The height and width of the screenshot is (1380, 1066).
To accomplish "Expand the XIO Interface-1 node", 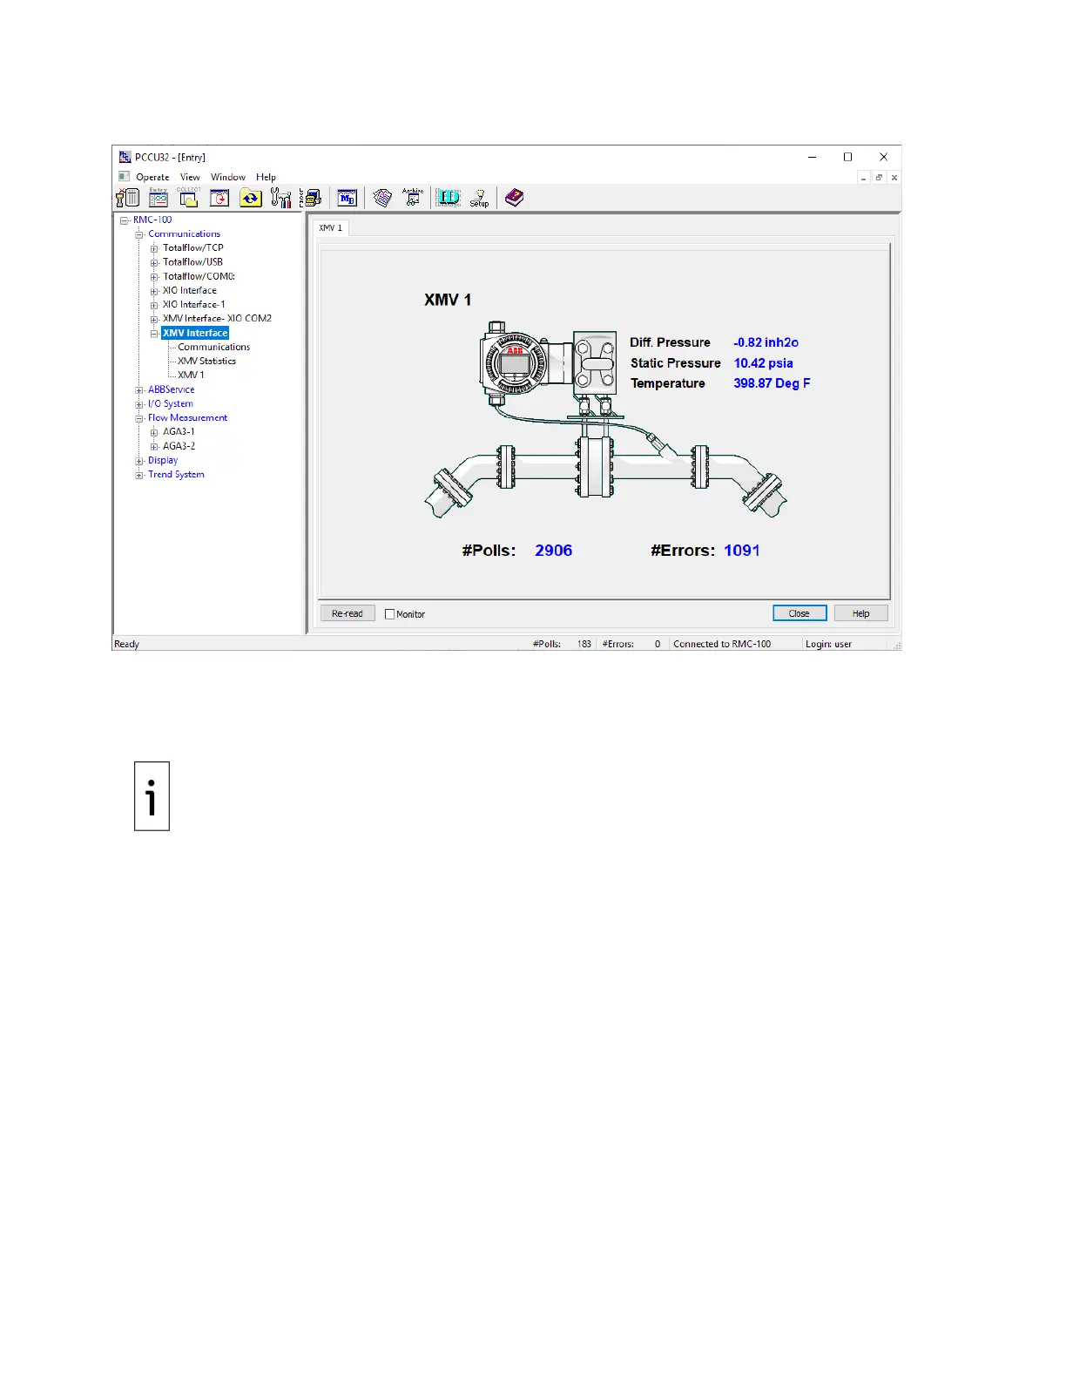I will pos(154,305).
